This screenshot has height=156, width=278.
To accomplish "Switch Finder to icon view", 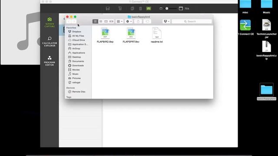I will tap(95, 21).
